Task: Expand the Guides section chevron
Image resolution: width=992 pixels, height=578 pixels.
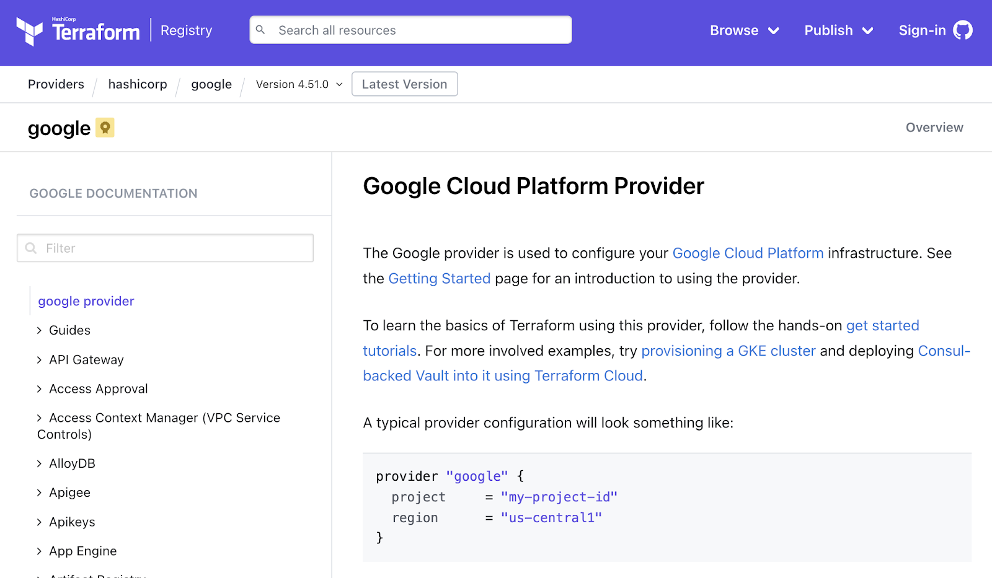Action: pos(39,330)
